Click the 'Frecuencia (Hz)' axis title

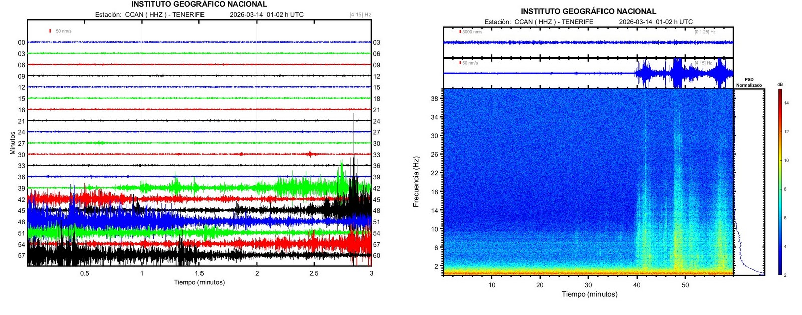[416, 182]
